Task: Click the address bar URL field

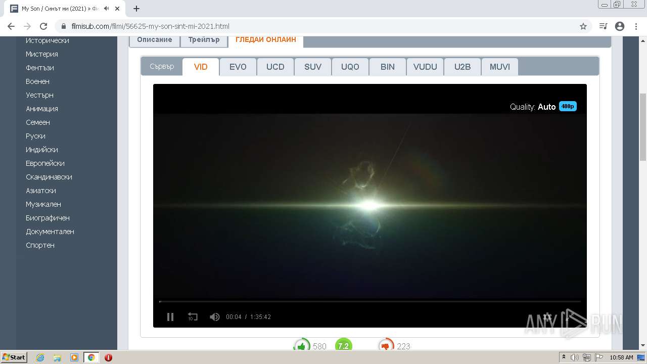Action: click(323, 26)
